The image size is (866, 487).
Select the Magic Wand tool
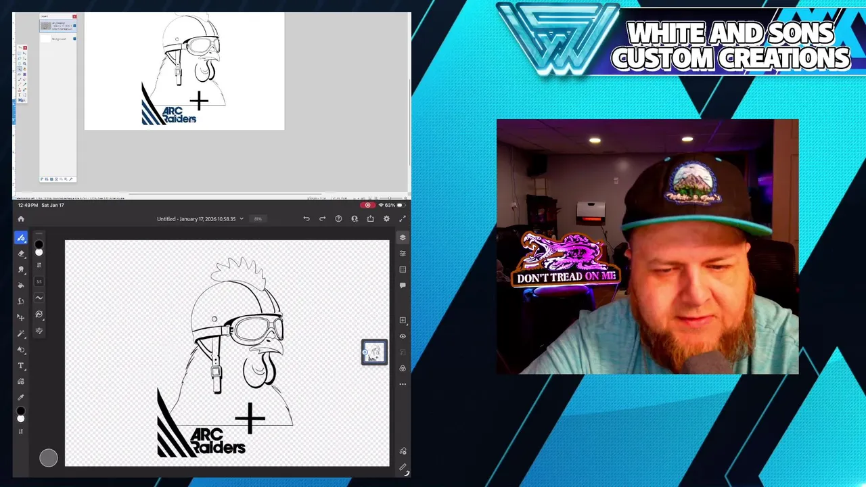[x=21, y=333]
